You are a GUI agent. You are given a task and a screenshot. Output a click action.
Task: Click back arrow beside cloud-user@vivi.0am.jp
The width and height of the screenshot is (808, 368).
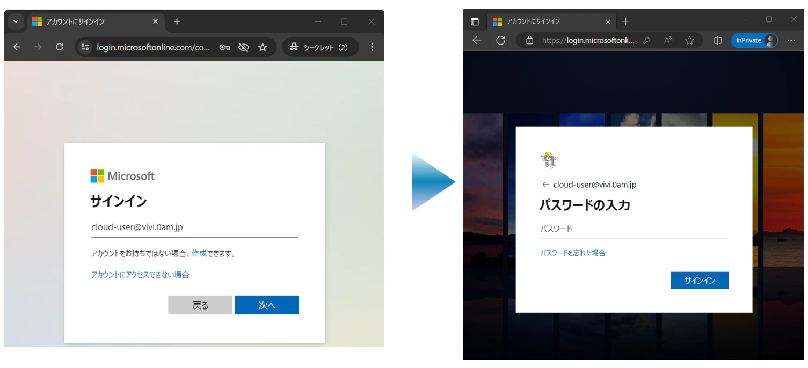coord(545,185)
